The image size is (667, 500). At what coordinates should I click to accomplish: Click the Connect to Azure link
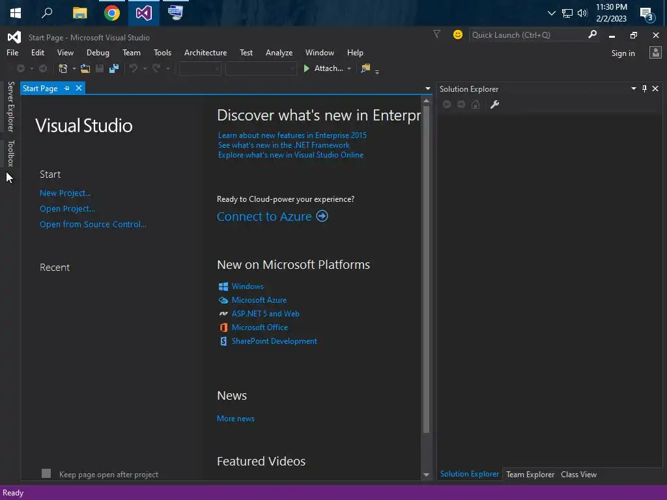[264, 216]
